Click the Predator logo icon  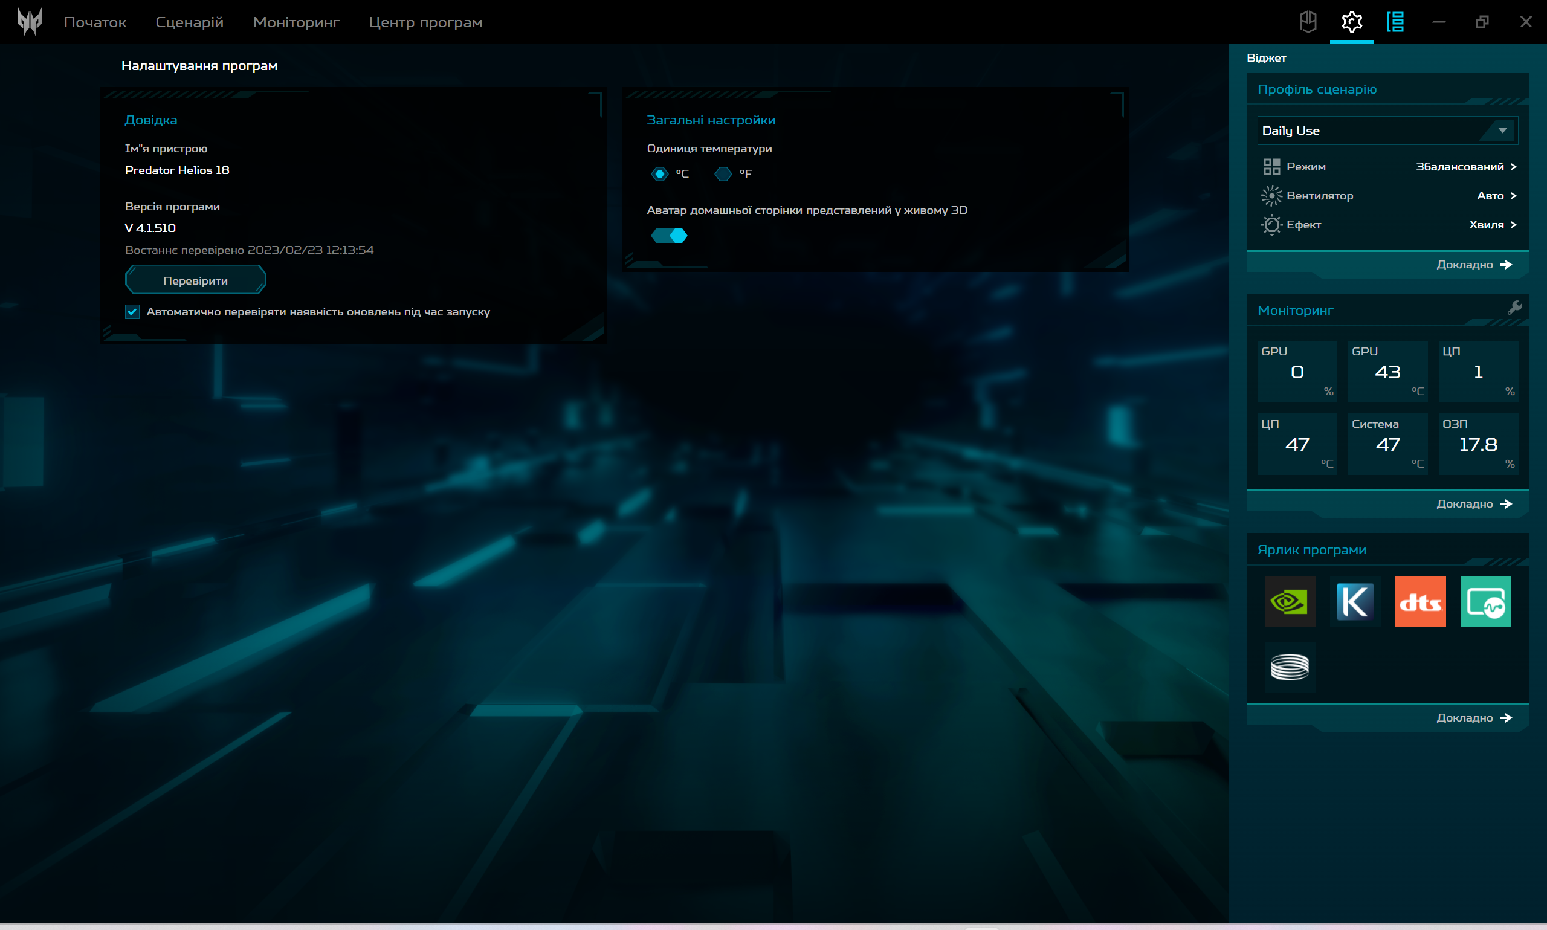point(30,22)
